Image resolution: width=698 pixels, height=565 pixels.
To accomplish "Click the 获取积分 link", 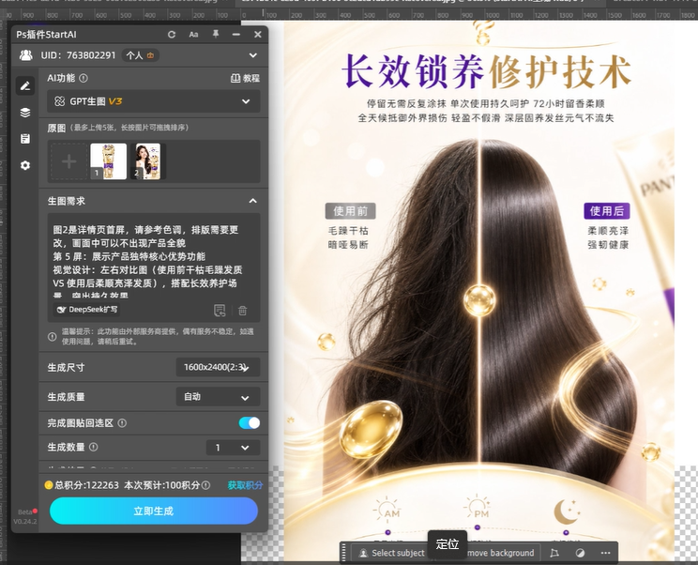I will [245, 485].
